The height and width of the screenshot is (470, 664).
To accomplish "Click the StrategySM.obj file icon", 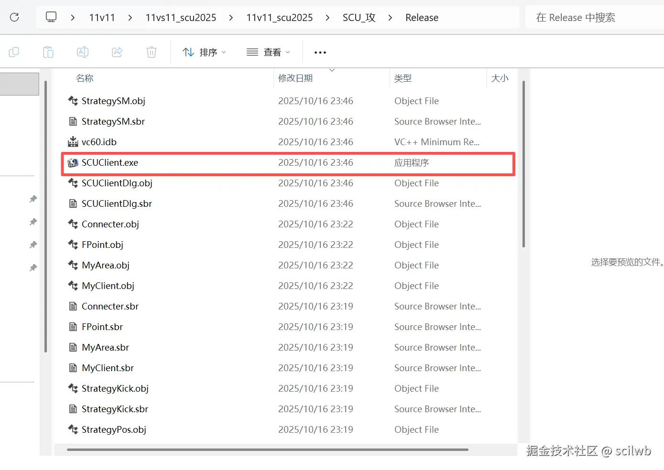I will 73,101.
